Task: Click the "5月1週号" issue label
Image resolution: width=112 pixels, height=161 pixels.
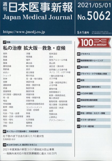Action: (83, 33)
